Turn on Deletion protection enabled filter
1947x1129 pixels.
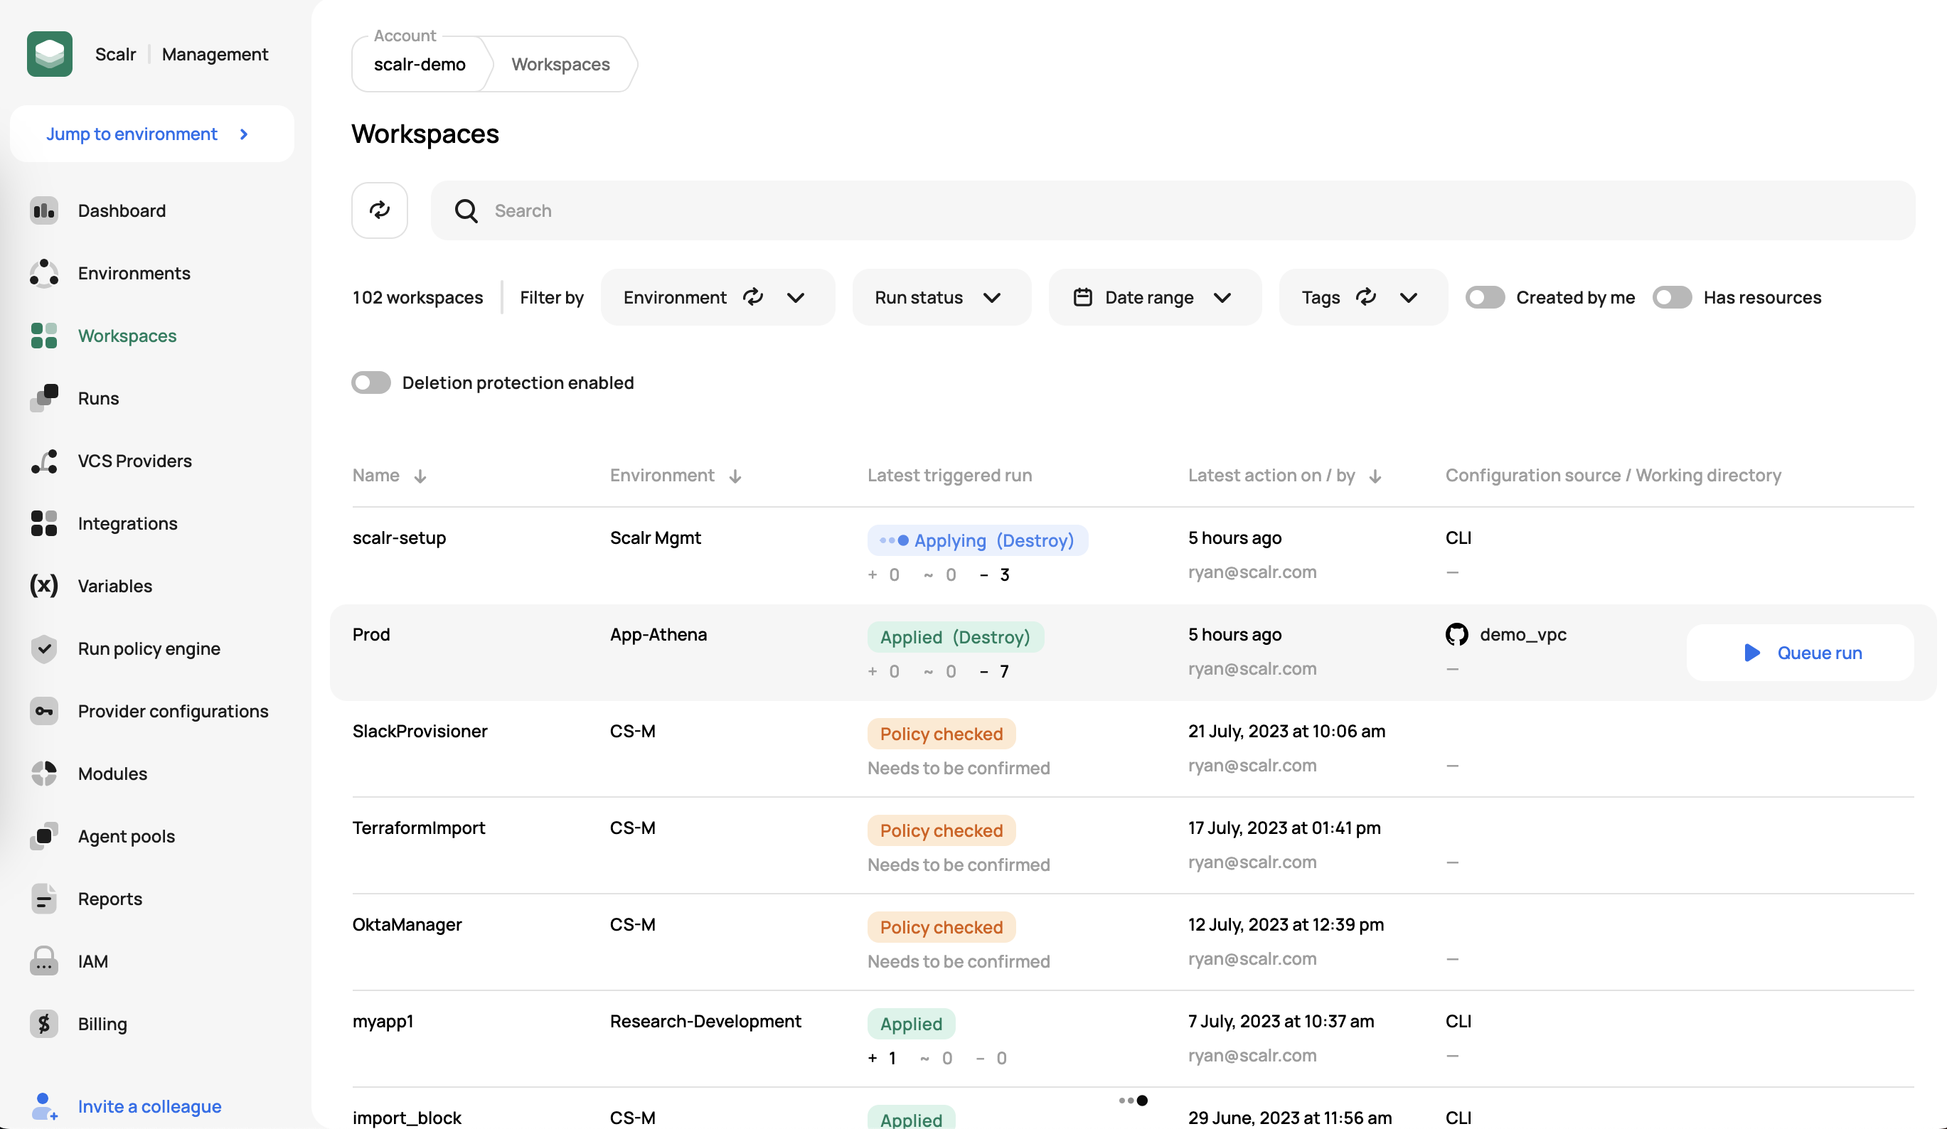point(371,383)
